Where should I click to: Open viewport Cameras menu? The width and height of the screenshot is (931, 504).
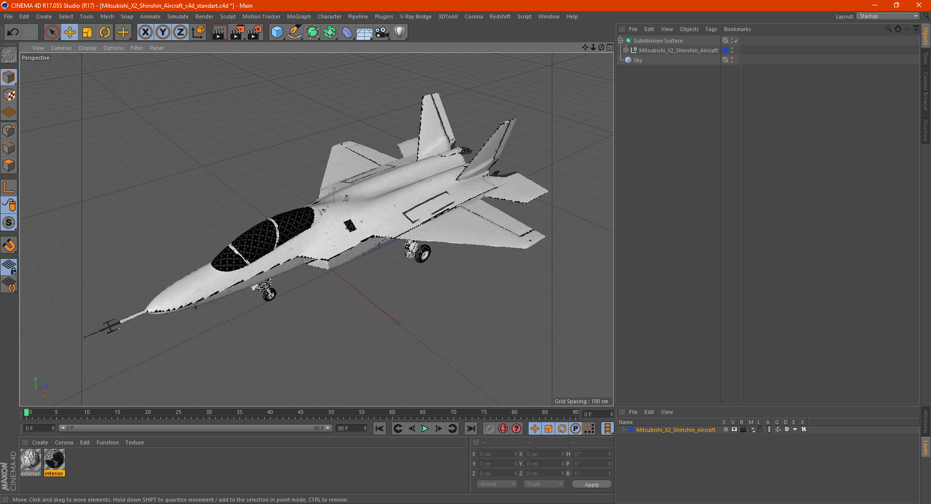pyautogui.click(x=61, y=48)
